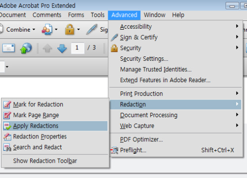Click the page number field

pos(78,48)
